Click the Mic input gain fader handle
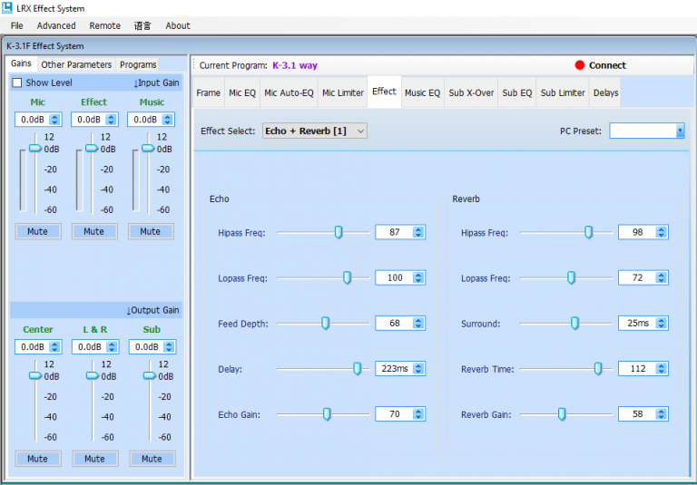The height and width of the screenshot is (485, 697). [35, 149]
